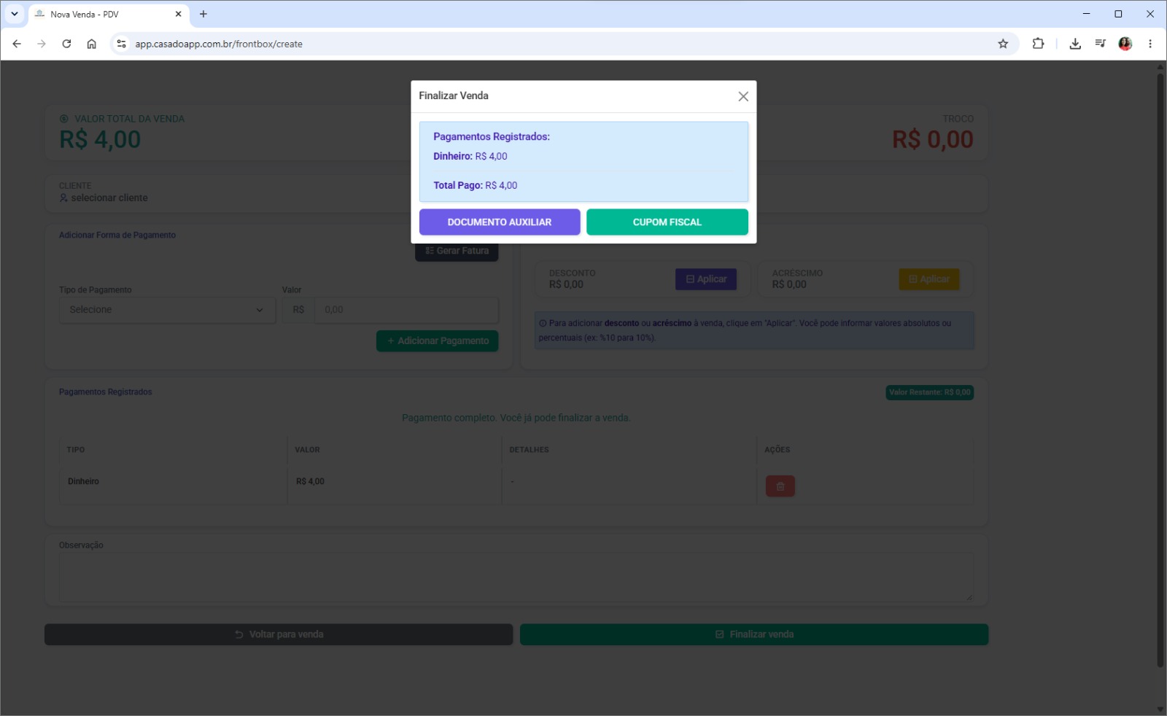
Task: Open the Chrome three-dot menu
Action: coord(1150,44)
